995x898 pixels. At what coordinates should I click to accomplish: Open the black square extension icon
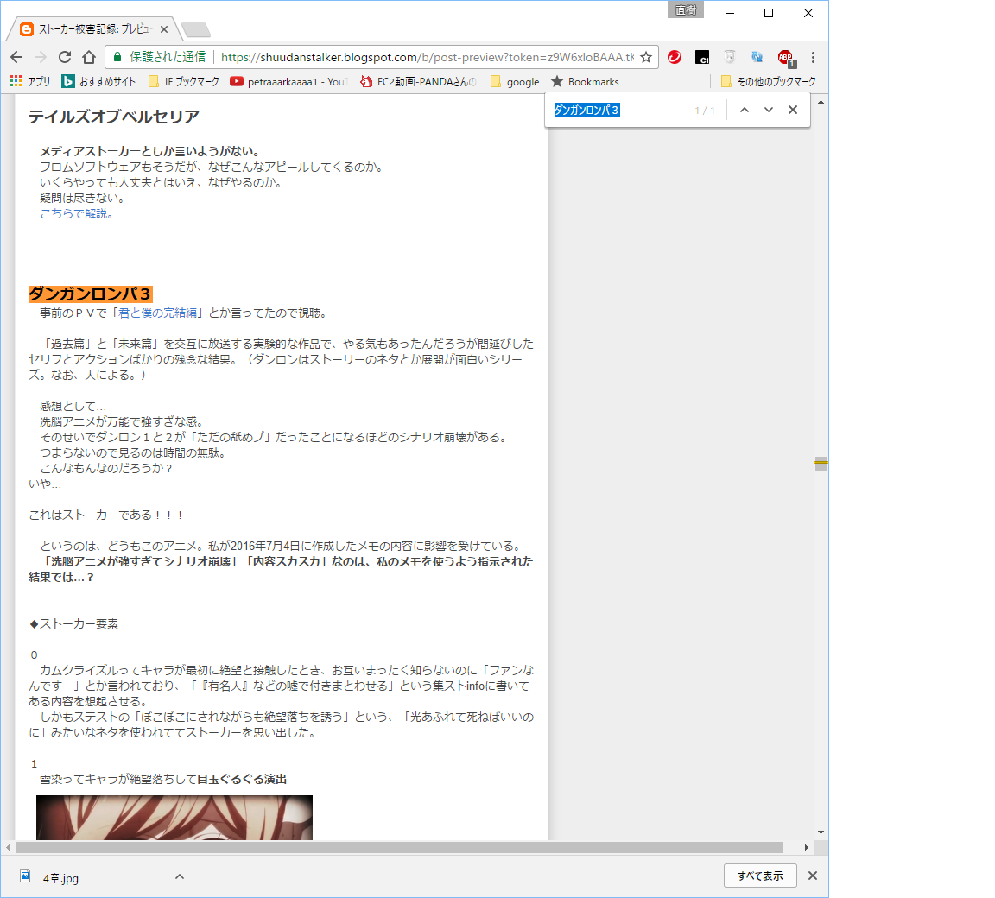pyautogui.click(x=702, y=57)
